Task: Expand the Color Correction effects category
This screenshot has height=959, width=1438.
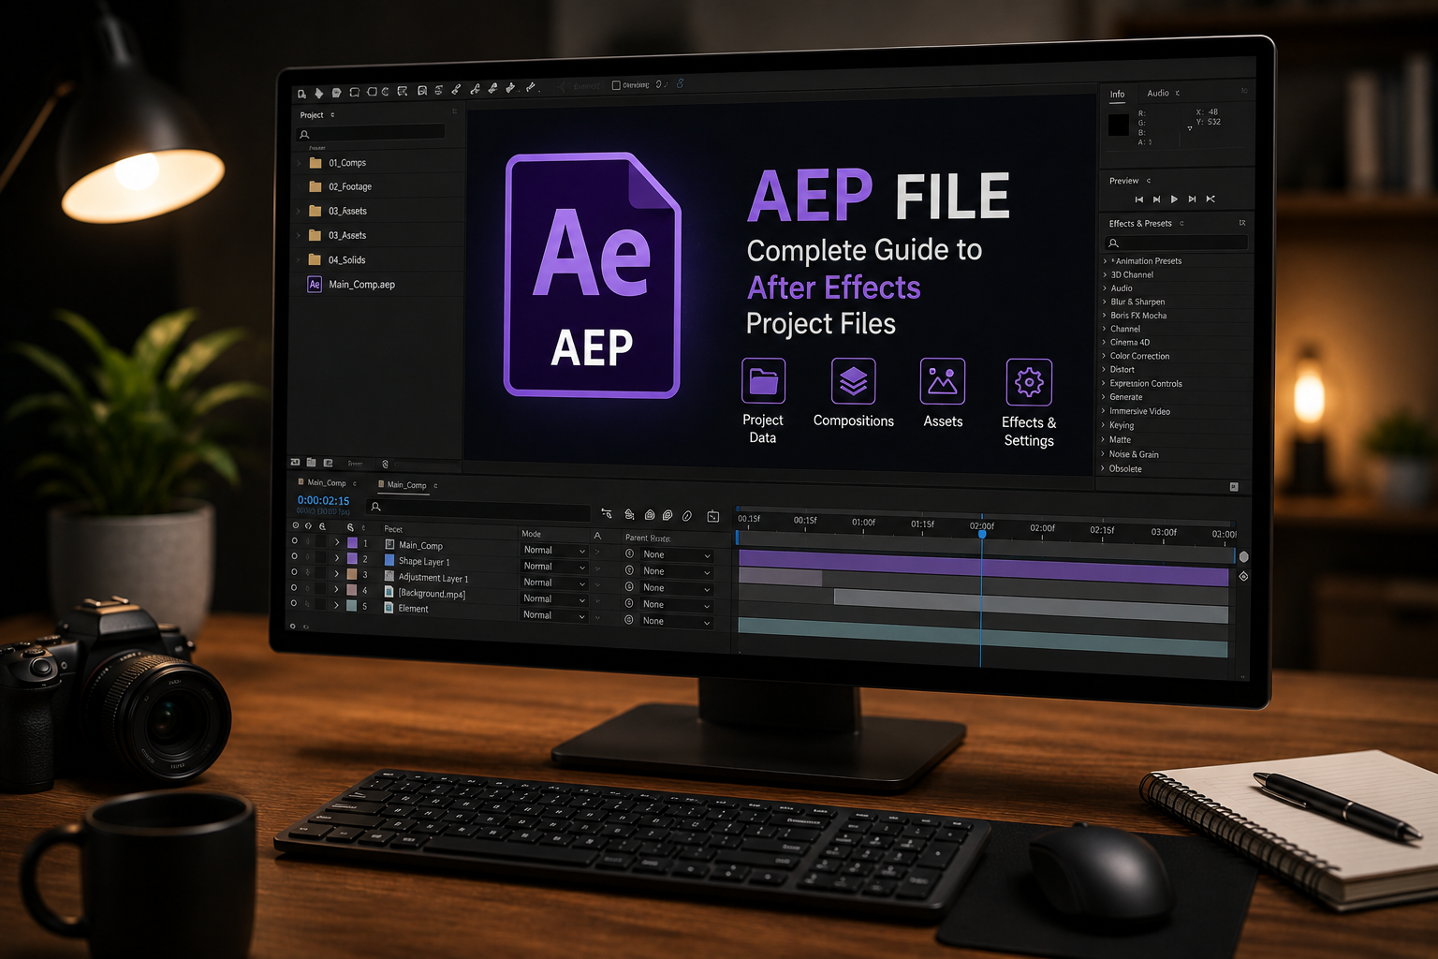Action: [1104, 356]
